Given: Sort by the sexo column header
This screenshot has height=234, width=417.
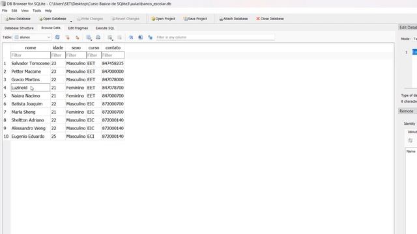Looking at the screenshot, I should 76,47.
